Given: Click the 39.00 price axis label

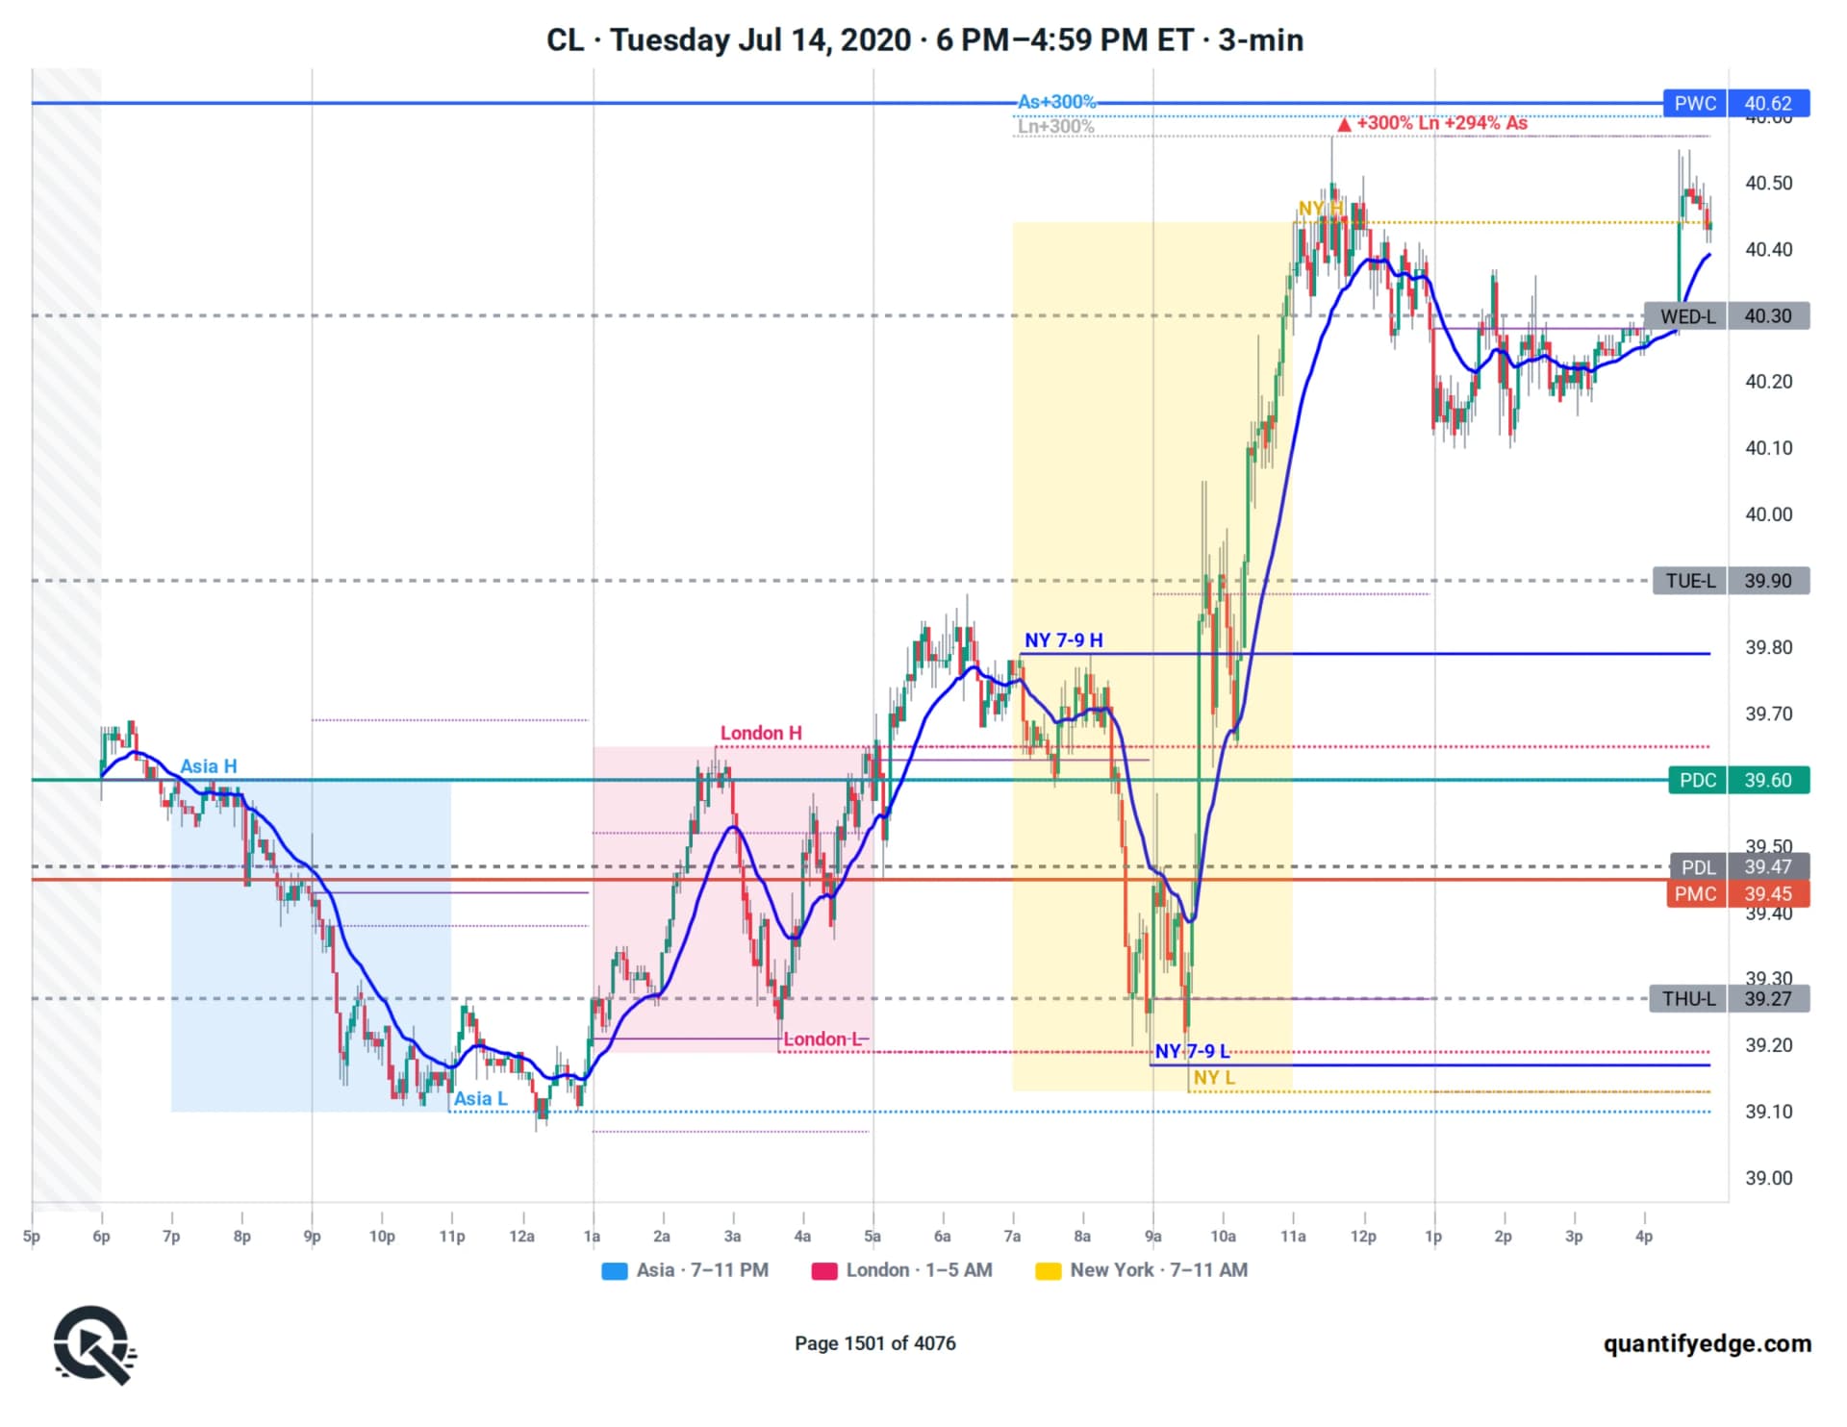Looking at the screenshot, I should 1768,1178.
